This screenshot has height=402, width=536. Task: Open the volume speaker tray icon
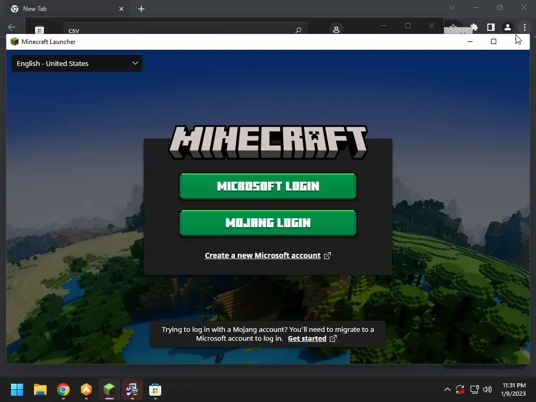(x=487, y=389)
